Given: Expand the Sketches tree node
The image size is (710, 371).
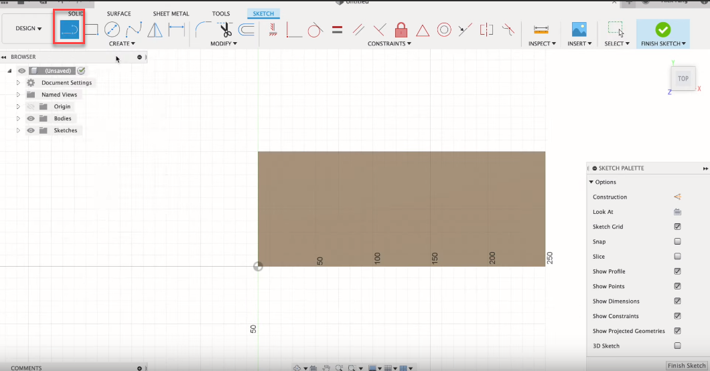Looking at the screenshot, I should tap(18, 130).
